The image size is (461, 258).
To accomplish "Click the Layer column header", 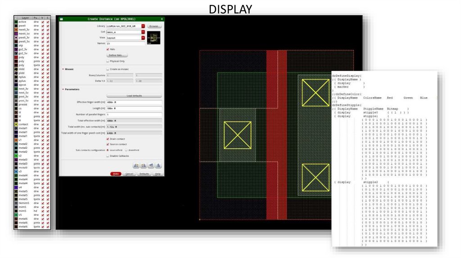I will click(x=25, y=18).
